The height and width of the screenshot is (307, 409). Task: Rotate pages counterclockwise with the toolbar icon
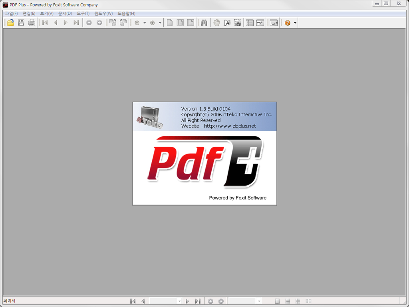pyautogui.click(x=123, y=23)
